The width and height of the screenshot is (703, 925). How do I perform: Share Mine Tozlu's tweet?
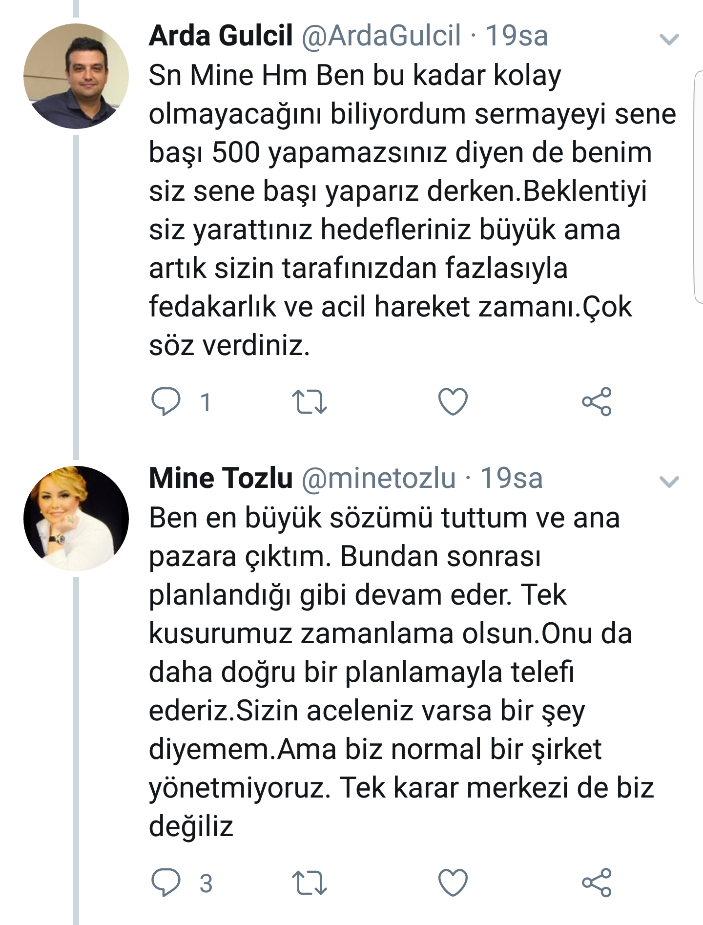click(597, 883)
